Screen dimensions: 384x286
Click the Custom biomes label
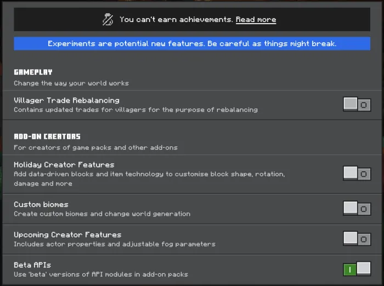coord(41,204)
